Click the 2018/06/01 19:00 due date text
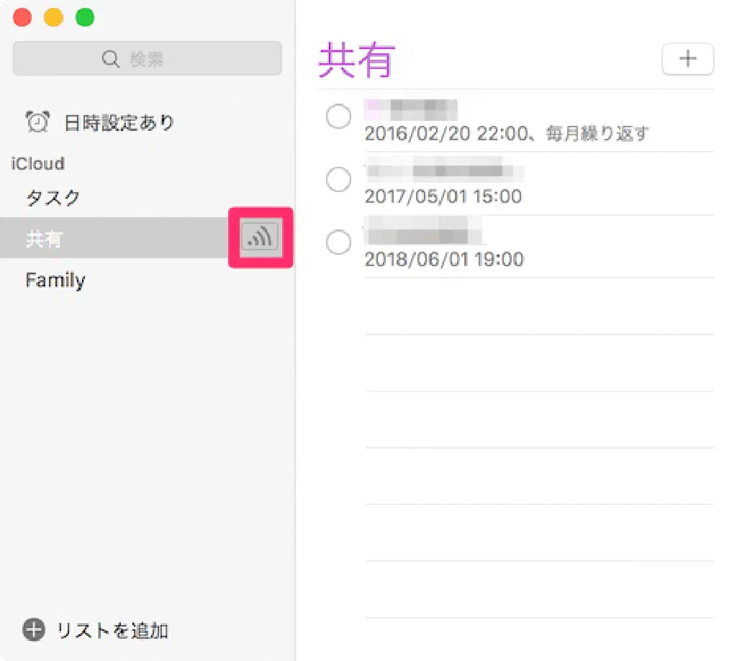Viewport: 737px width, 661px height. pyautogui.click(x=444, y=259)
